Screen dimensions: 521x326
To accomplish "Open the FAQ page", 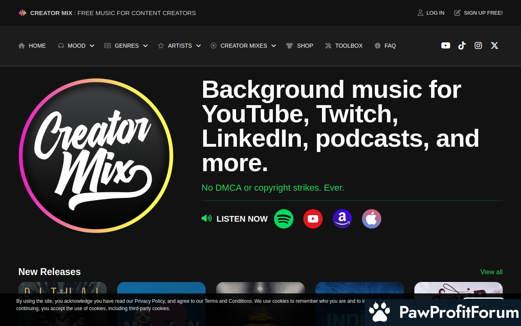I will (x=385, y=46).
